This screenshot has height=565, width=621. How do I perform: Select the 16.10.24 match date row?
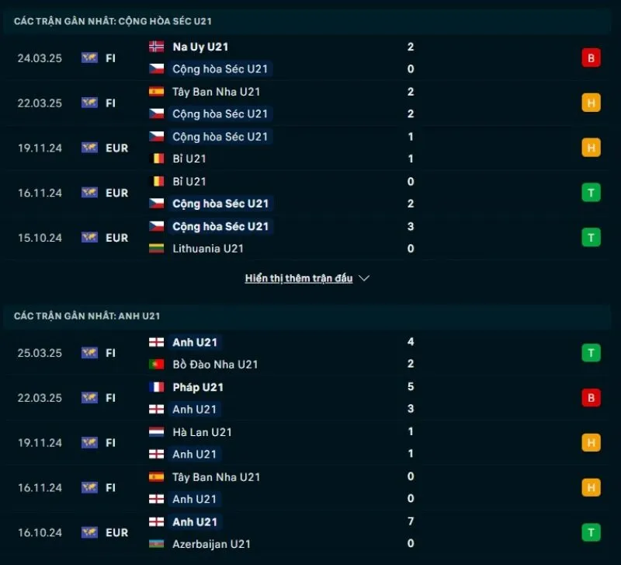[40, 533]
